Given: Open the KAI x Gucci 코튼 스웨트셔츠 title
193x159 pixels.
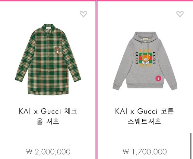Looking at the screenshot, I should [144, 116].
